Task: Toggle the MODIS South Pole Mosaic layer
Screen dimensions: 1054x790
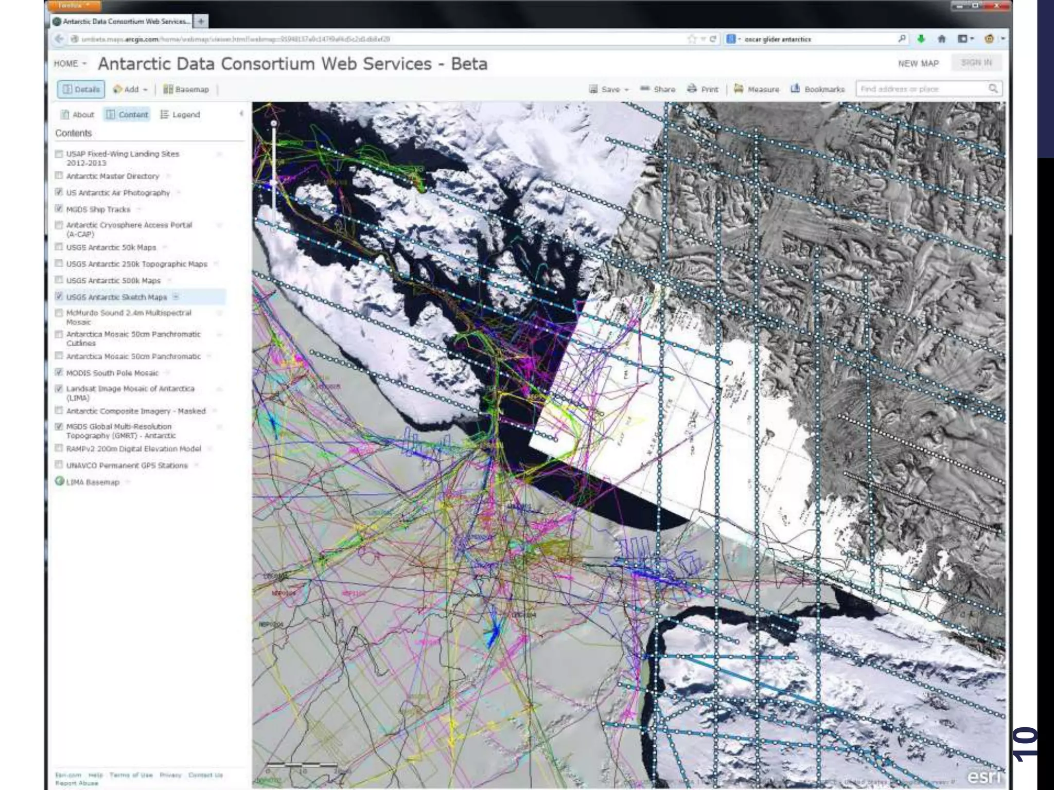Action: coord(59,372)
